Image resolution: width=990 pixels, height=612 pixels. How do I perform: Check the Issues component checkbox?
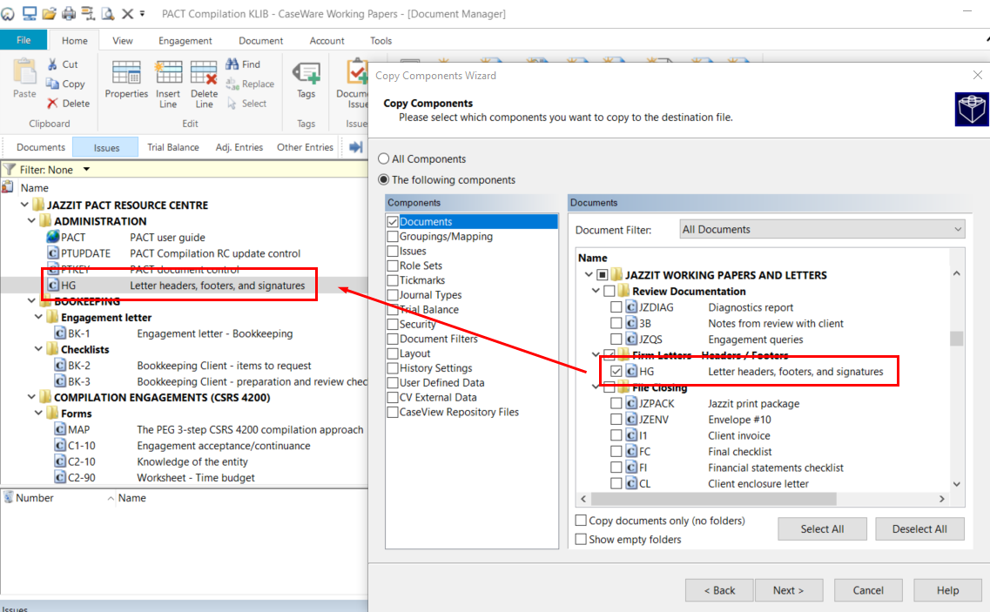[393, 251]
